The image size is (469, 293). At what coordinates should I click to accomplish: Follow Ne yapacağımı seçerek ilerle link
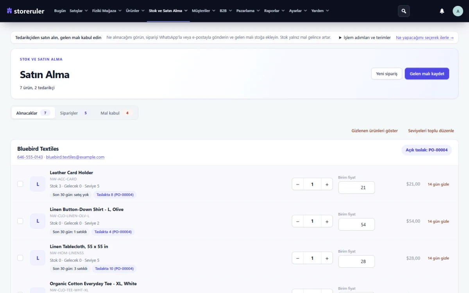425,38
